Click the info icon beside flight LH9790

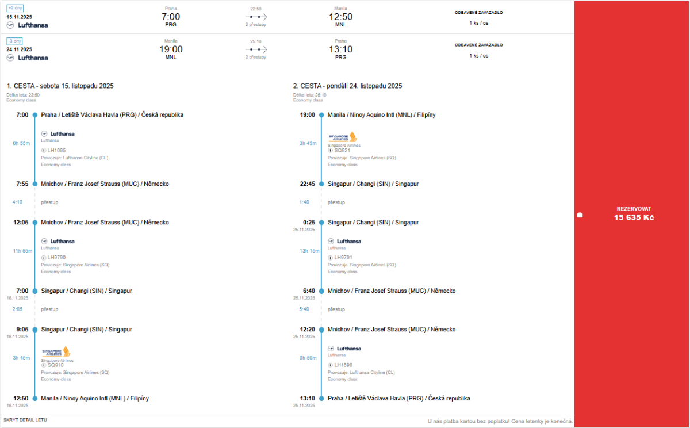click(44, 257)
